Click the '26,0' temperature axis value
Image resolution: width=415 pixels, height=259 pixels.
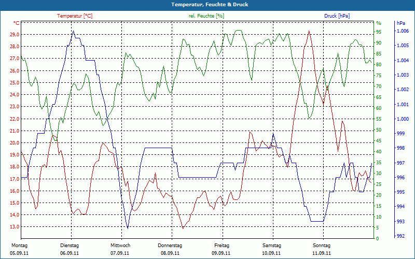(x=15, y=70)
